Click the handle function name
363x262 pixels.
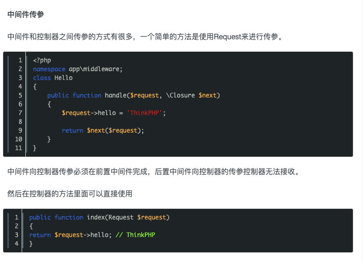click(115, 95)
